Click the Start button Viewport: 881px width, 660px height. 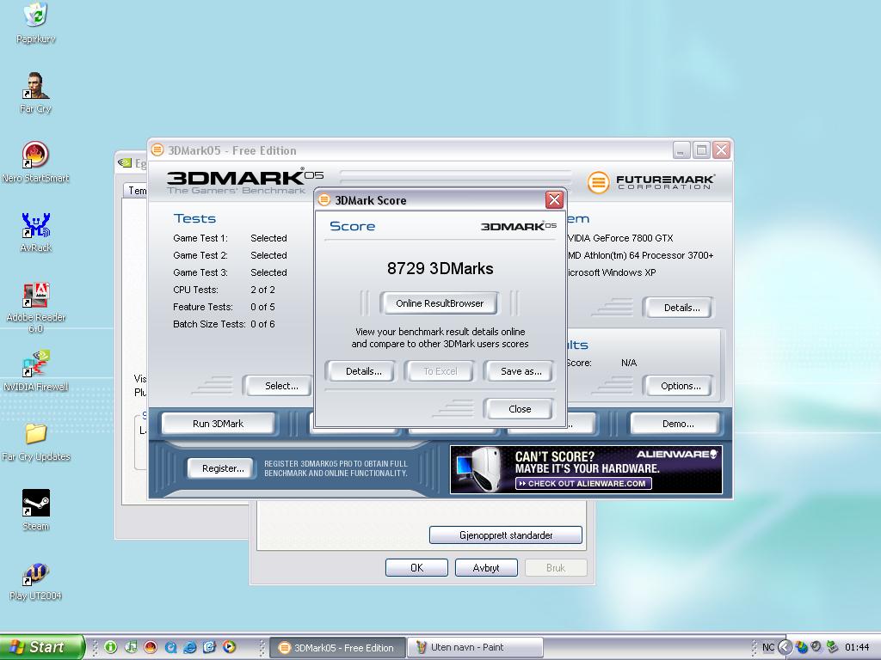pyautogui.click(x=41, y=647)
